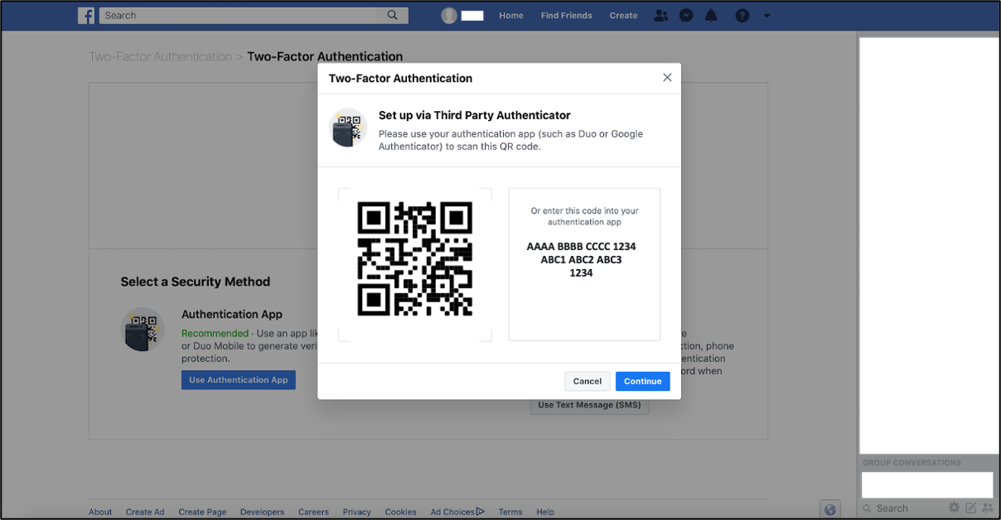Open the Developers footer link
Image resolution: width=1001 pixels, height=520 pixels.
pos(262,512)
